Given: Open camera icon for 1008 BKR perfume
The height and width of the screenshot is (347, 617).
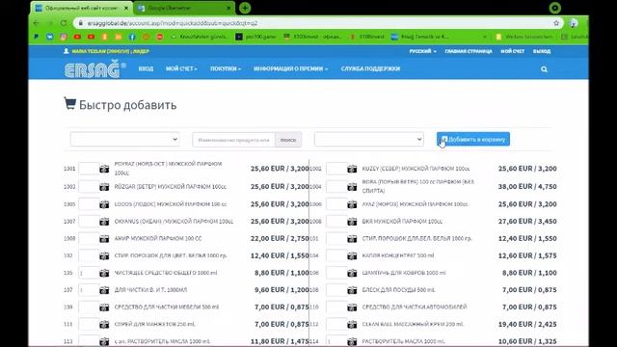Looking at the screenshot, I should point(352,222).
